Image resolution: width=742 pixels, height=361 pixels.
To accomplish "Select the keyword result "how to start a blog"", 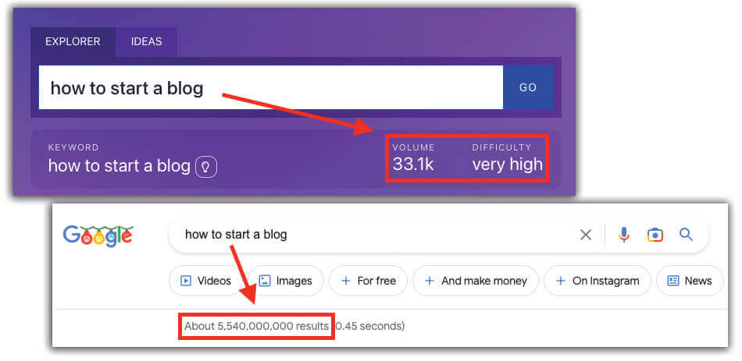I will click(x=120, y=166).
